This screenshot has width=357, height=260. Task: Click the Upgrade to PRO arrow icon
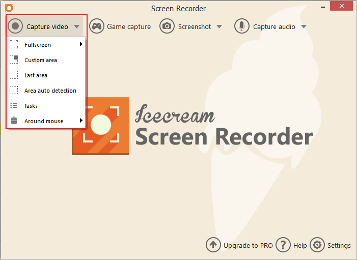coord(213,245)
